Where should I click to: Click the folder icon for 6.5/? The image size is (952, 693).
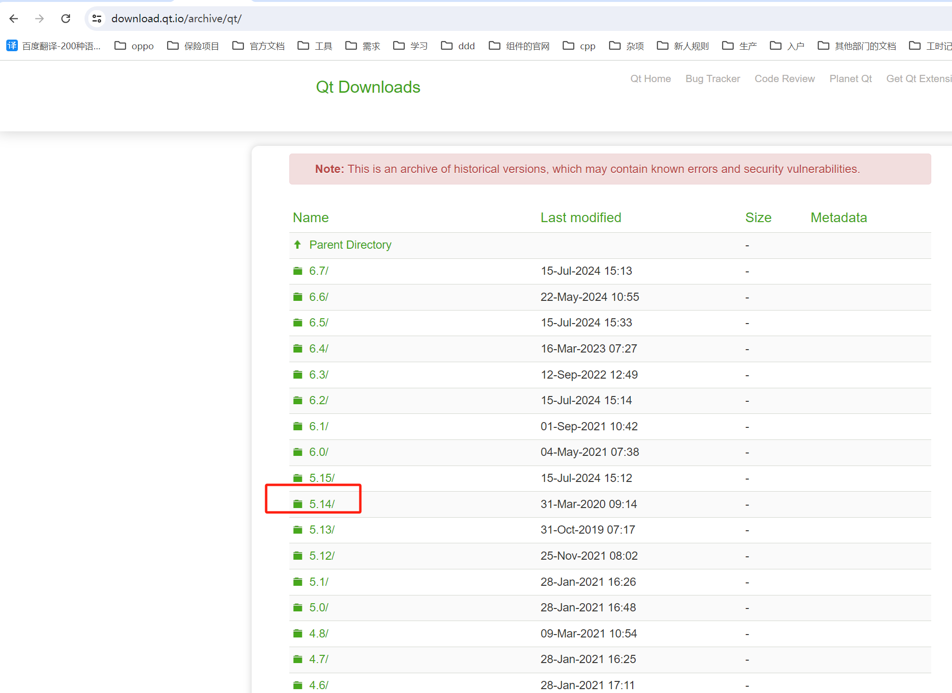298,323
